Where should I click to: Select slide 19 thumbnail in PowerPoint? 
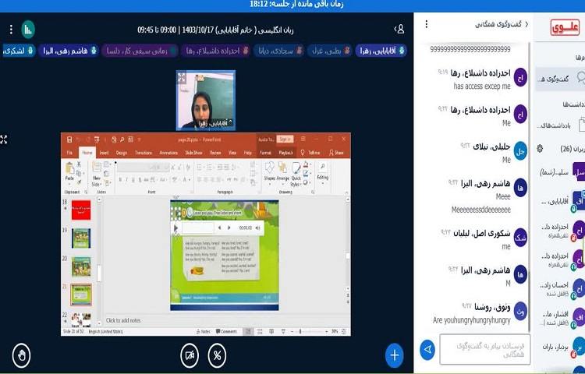81,238
